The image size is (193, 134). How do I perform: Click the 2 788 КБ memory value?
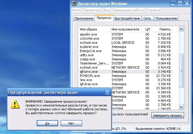(164, 105)
